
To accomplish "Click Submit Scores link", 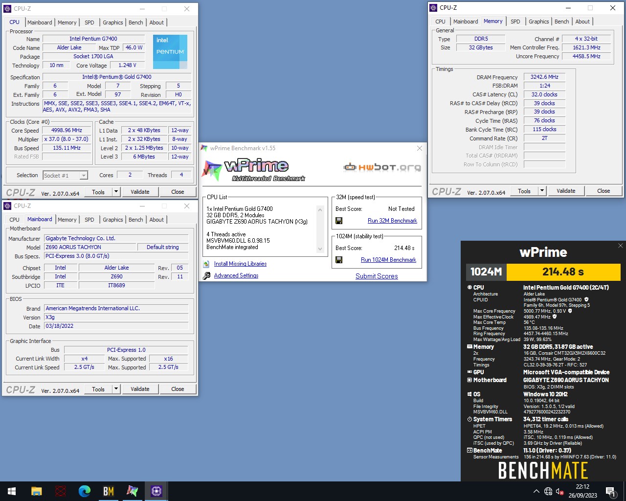I will (x=377, y=276).
